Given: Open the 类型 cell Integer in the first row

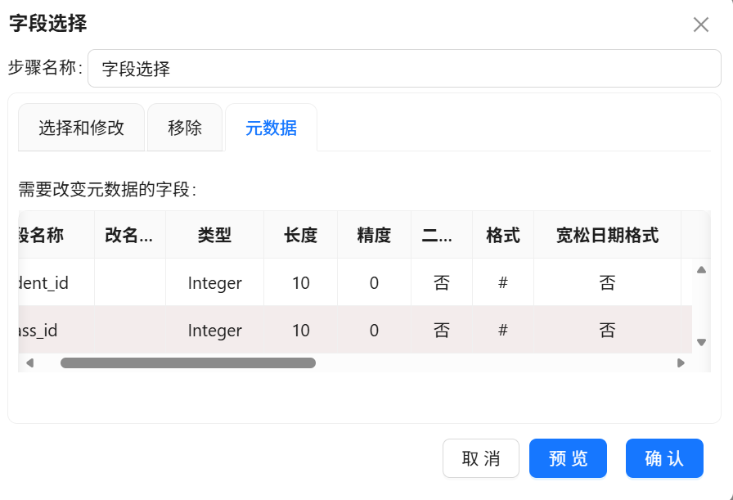Looking at the screenshot, I should 214,282.
